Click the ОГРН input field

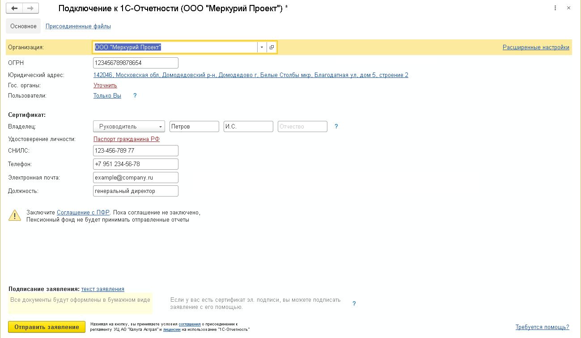click(x=136, y=63)
